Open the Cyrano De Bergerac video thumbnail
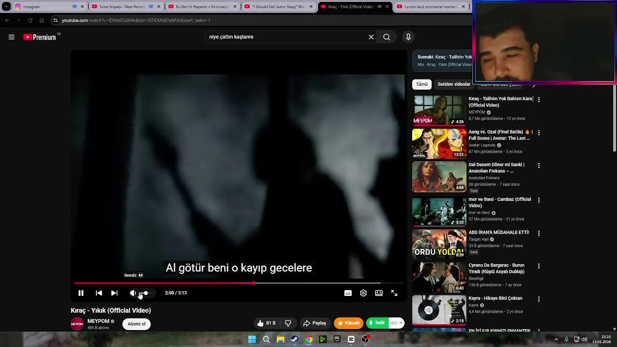The image size is (617, 347). 439,277
